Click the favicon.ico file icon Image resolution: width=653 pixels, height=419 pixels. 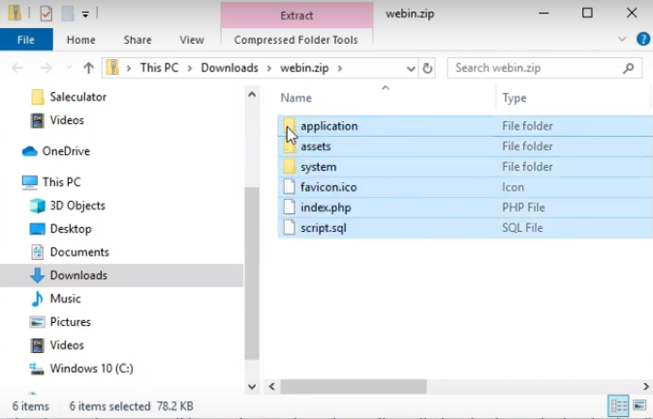coord(290,187)
